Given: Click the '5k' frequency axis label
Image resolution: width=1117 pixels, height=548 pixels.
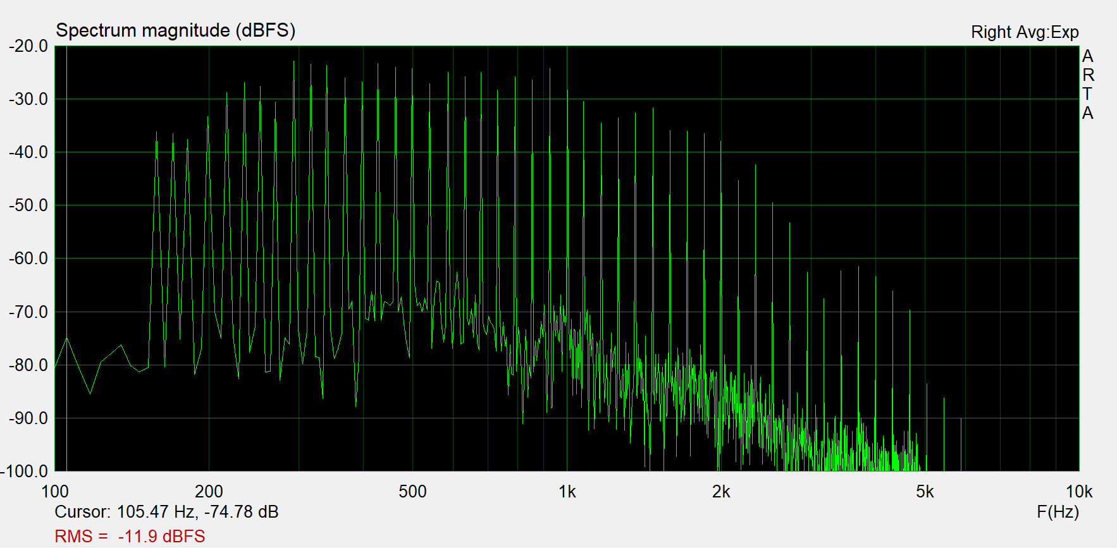Looking at the screenshot, I should point(925,492).
